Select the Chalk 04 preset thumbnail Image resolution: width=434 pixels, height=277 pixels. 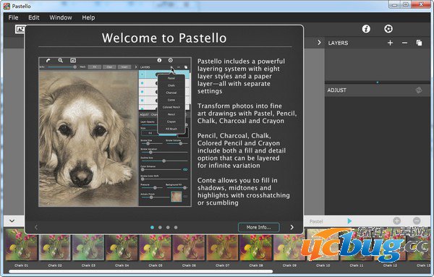(x=122, y=247)
